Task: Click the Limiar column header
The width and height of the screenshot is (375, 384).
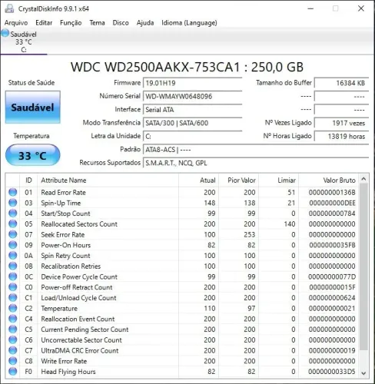Action: (279, 180)
